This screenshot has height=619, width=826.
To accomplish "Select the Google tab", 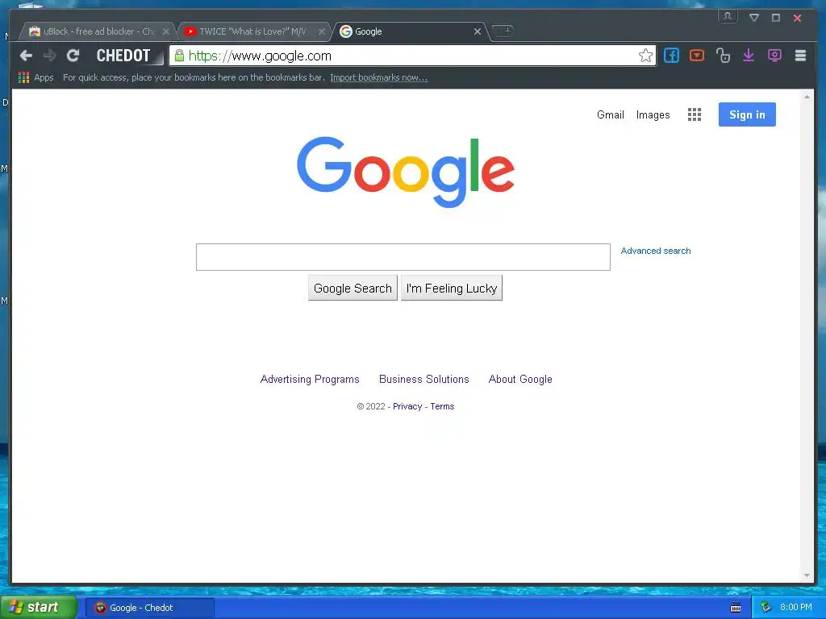I will (406, 31).
